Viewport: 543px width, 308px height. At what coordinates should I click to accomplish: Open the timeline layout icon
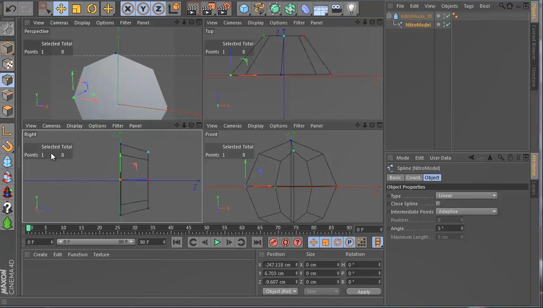click(378, 242)
